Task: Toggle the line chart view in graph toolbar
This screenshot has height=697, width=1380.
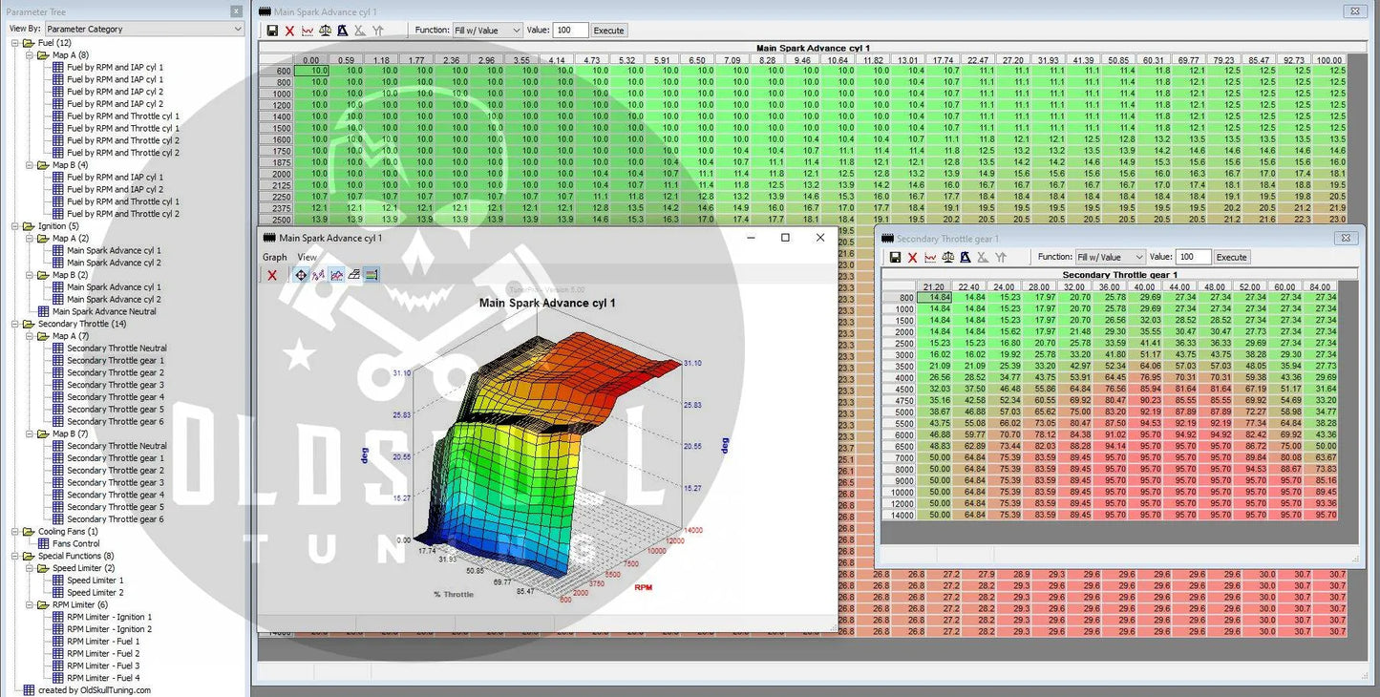Action: 336,275
